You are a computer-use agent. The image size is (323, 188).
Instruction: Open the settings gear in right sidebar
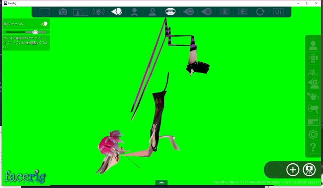[x=313, y=134]
